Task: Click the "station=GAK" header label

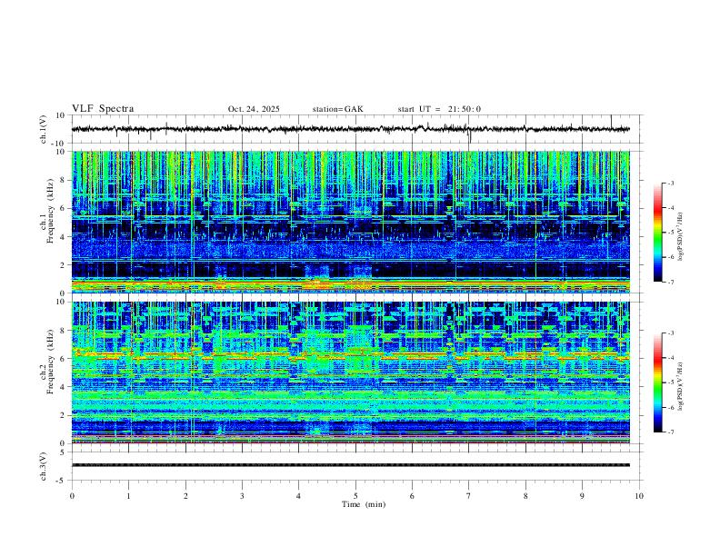Action: [x=337, y=109]
